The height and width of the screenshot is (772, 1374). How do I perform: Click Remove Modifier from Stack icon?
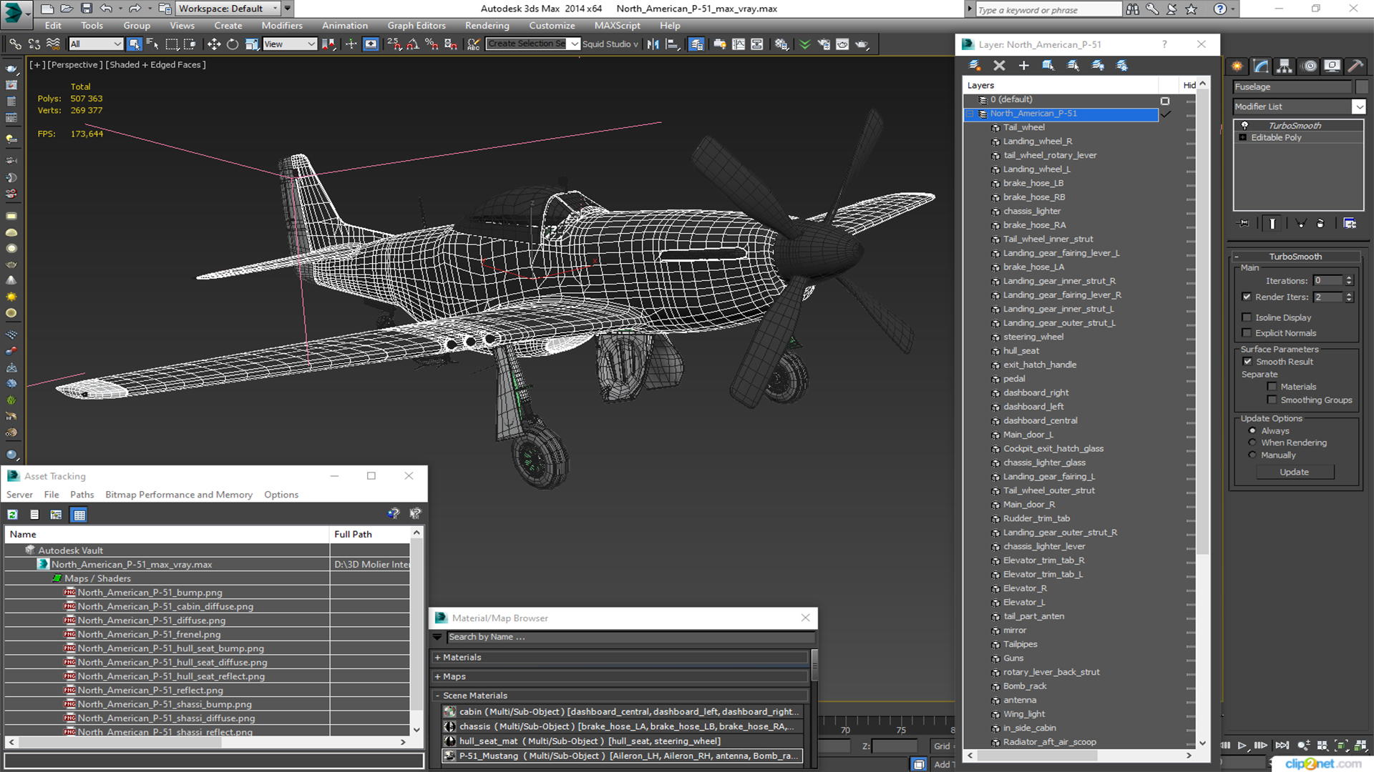tap(1320, 224)
